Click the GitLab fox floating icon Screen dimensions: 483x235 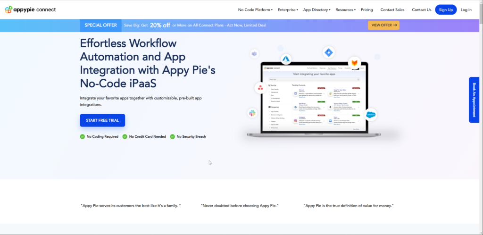pos(355,63)
